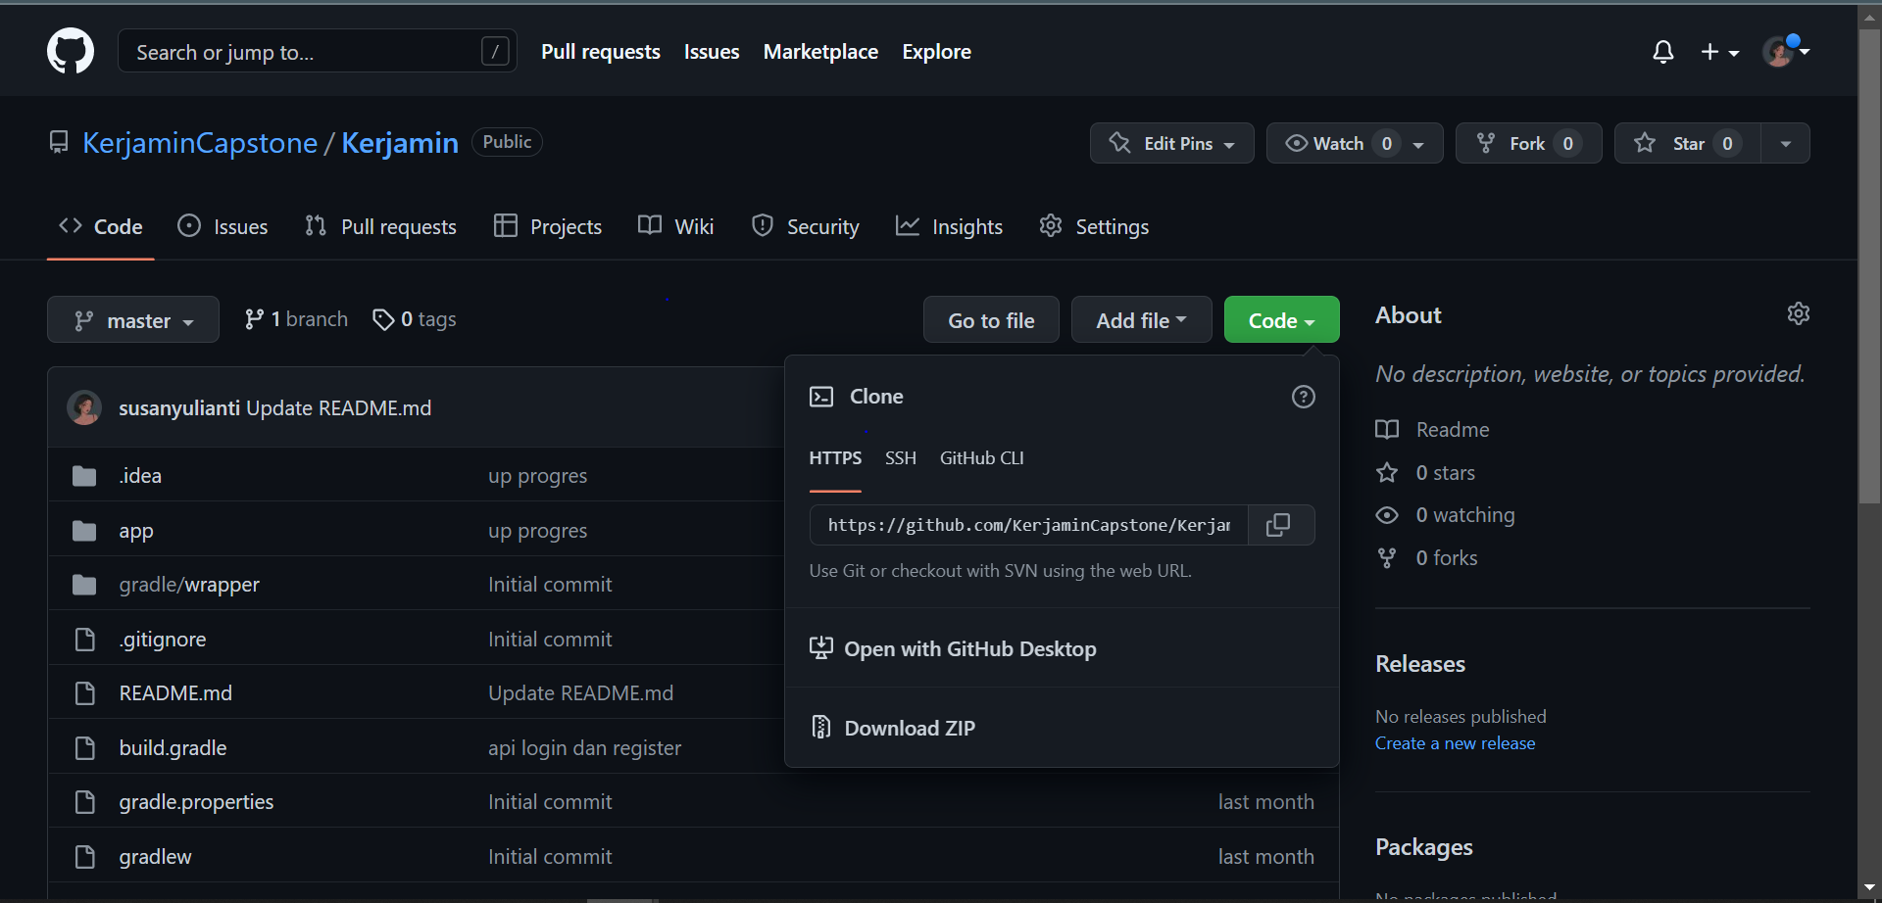Expand the master branch selector
The height and width of the screenshot is (903, 1882).
132,319
